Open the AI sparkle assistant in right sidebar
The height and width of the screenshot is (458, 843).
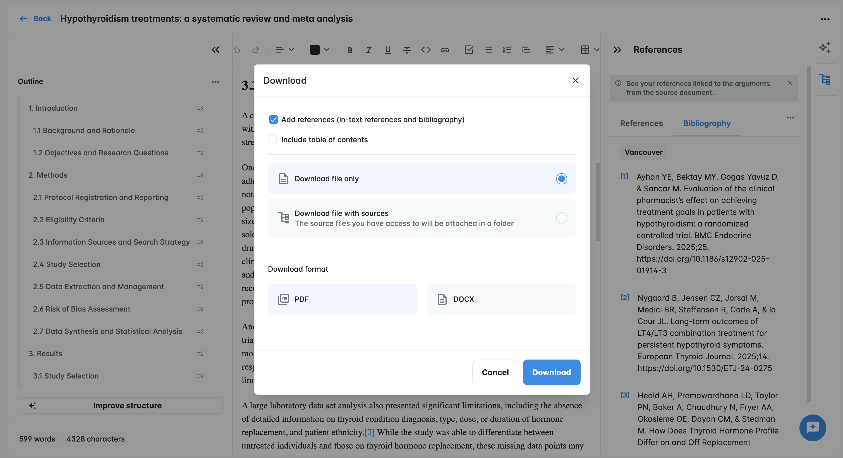coord(825,48)
